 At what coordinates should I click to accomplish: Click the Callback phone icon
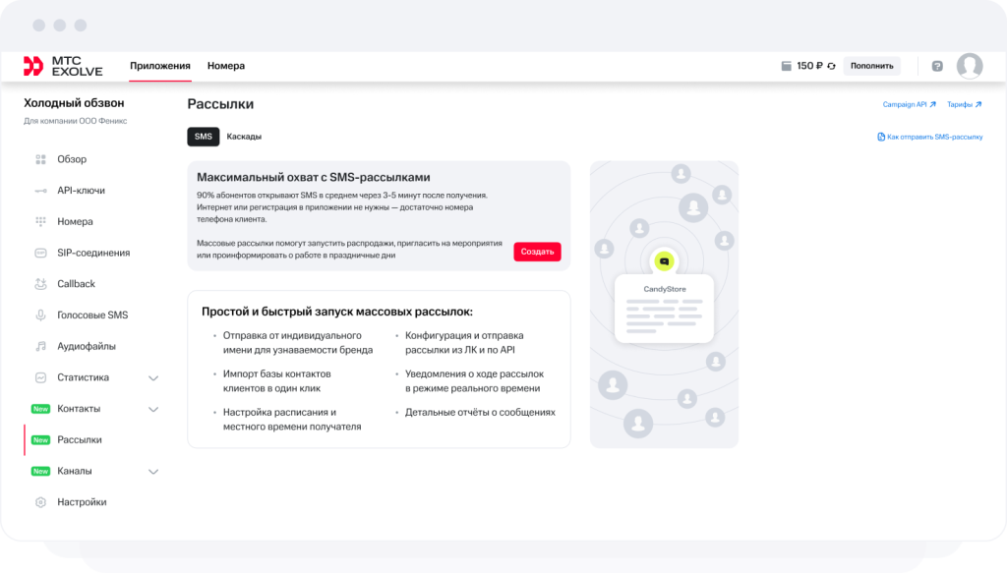point(40,284)
